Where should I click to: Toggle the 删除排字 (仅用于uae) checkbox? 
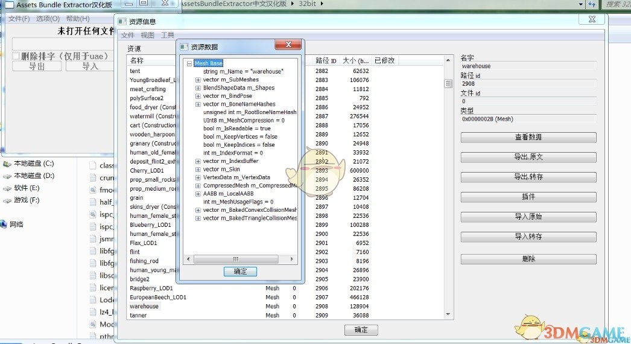pyautogui.click(x=16, y=56)
